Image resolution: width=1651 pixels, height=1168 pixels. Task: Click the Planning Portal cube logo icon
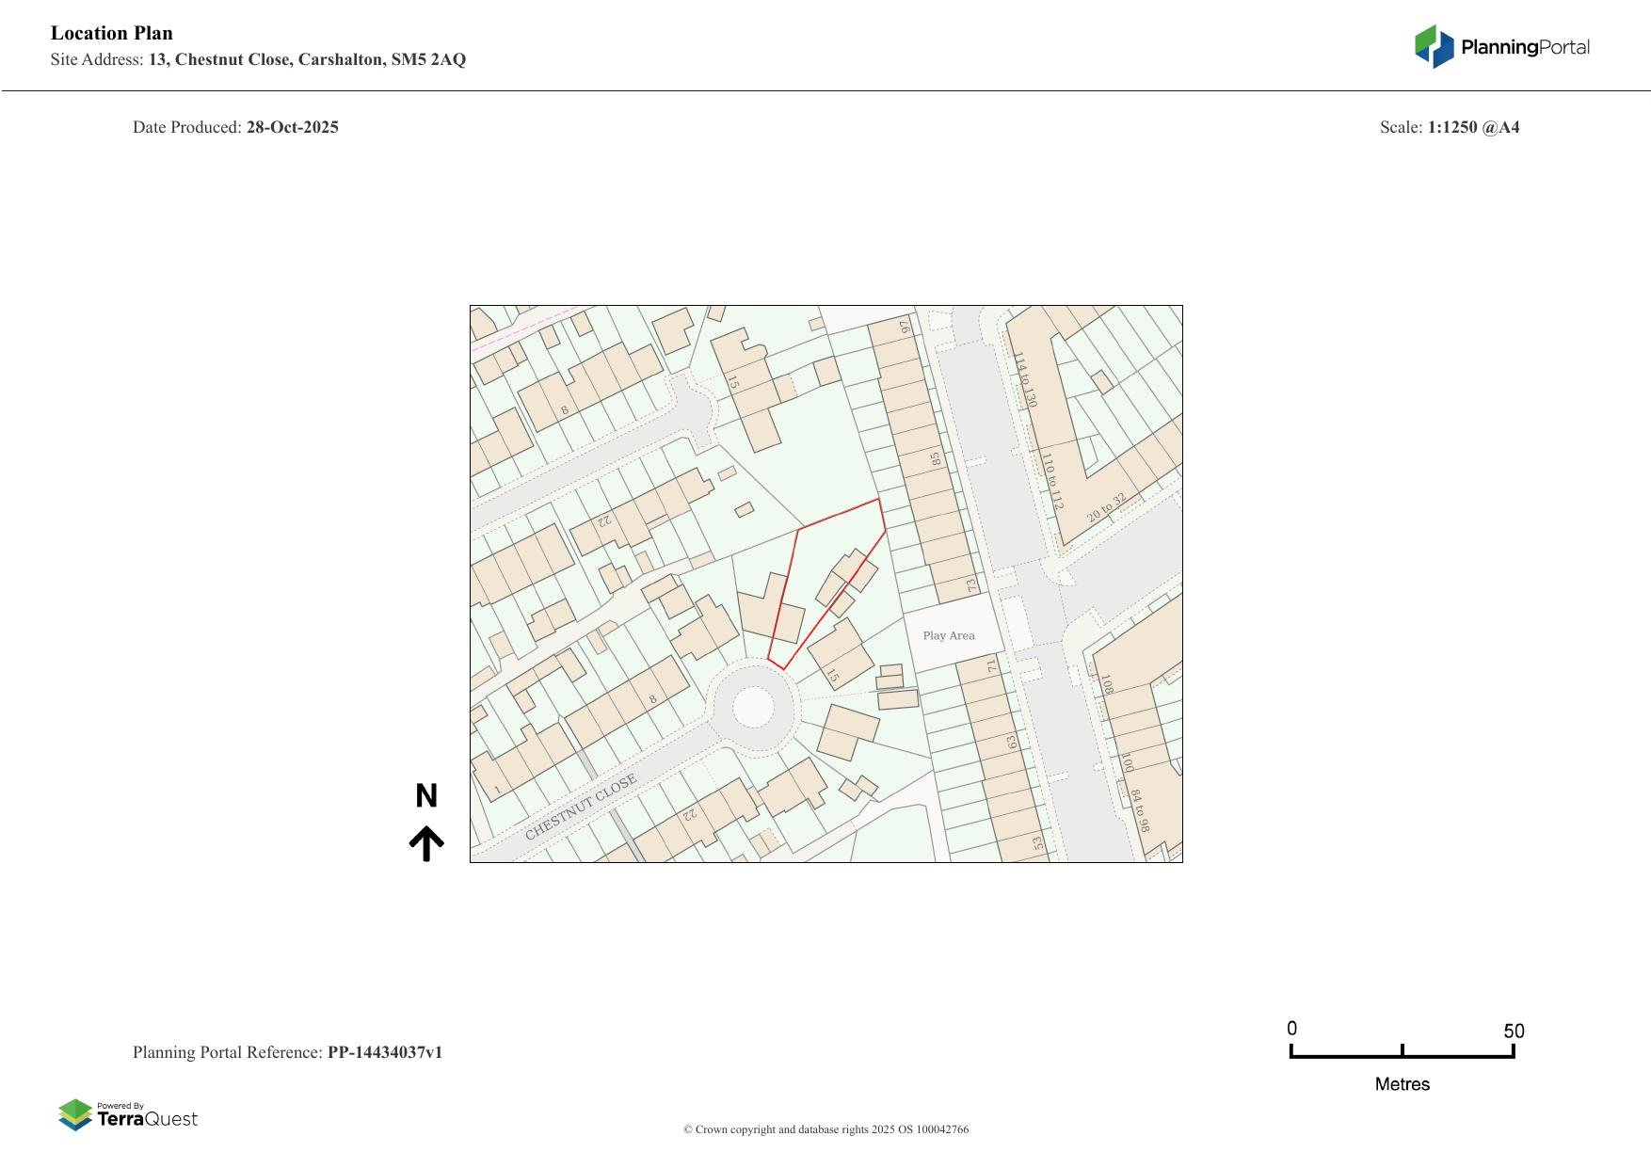[x=1434, y=46]
